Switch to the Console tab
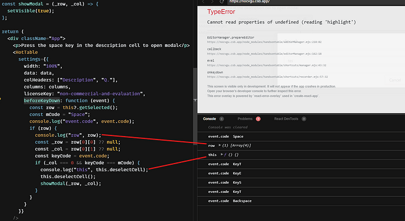This screenshot has height=221, width=405. pyautogui.click(x=209, y=119)
